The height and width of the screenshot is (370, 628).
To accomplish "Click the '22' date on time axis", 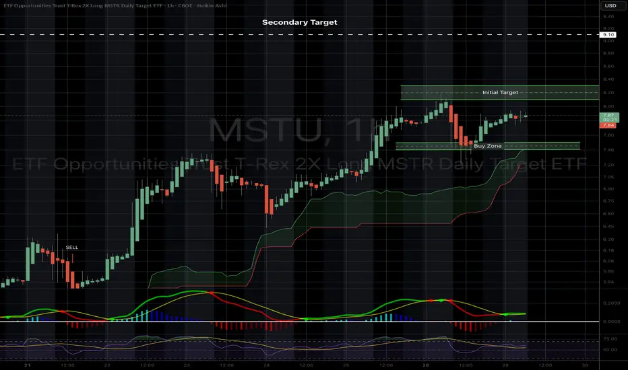I will coord(107,365).
